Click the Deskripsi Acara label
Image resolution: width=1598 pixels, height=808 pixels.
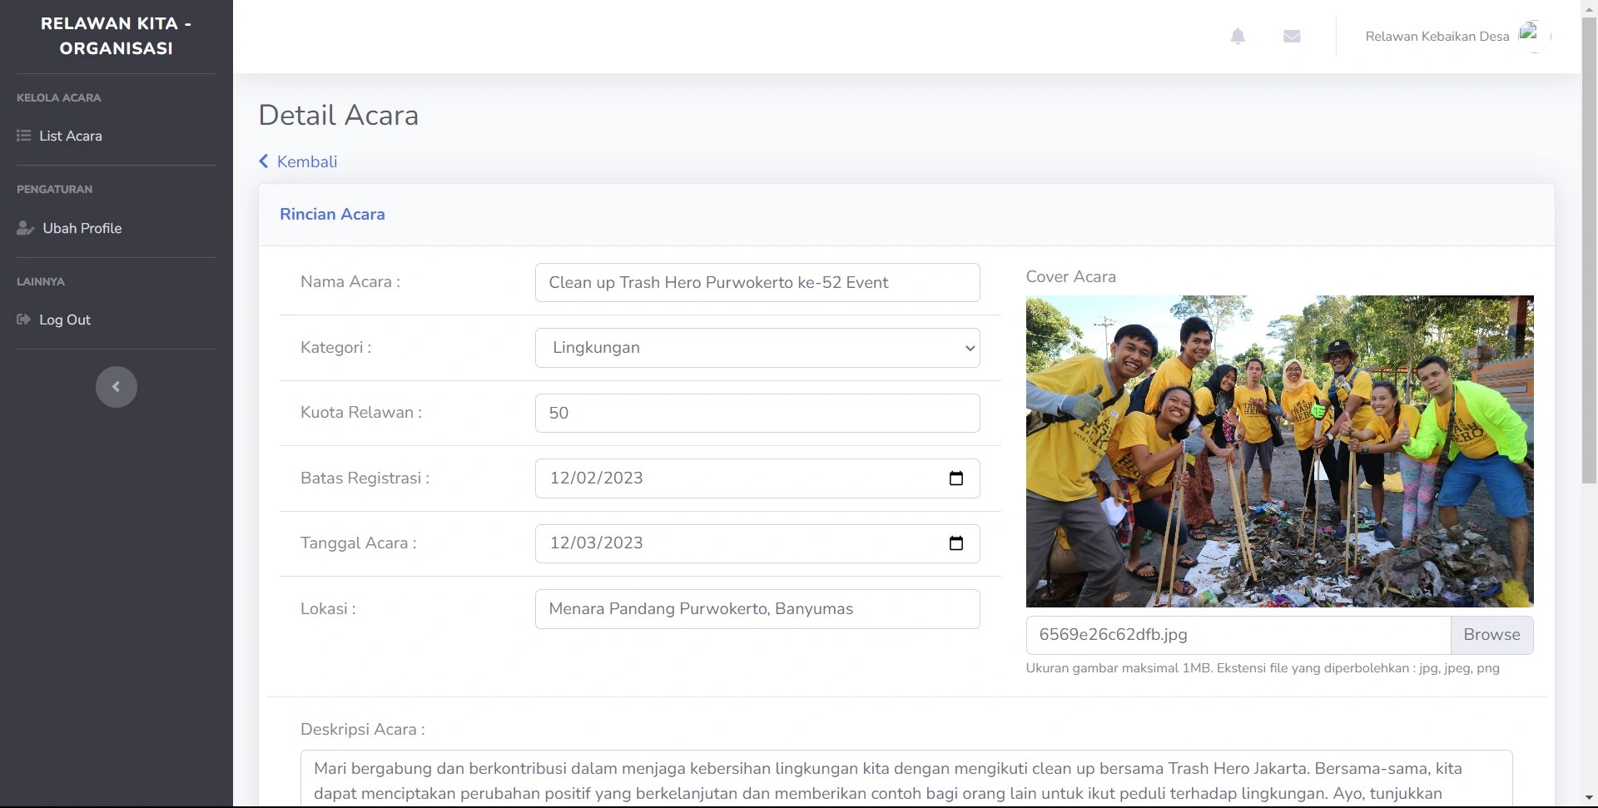pyautogui.click(x=363, y=730)
